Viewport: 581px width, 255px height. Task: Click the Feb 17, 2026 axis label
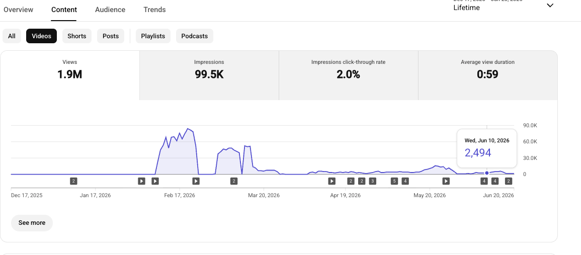tap(180, 195)
